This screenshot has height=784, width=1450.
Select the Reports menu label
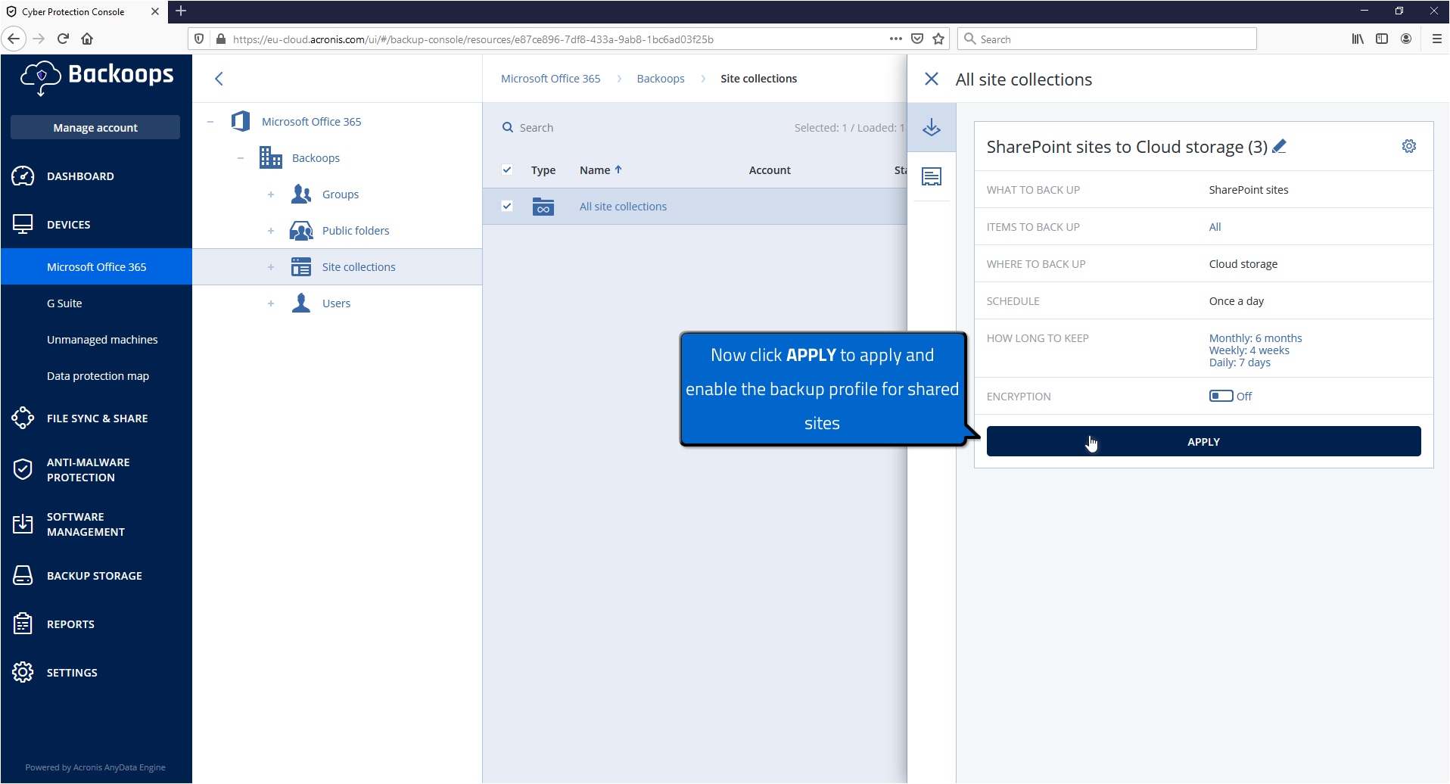[x=70, y=624]
